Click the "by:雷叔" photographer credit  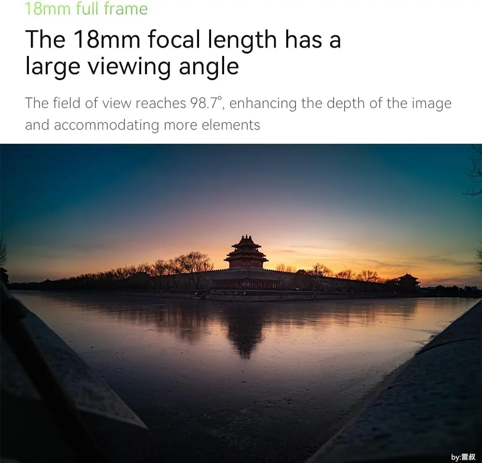[x=463, y=457]
